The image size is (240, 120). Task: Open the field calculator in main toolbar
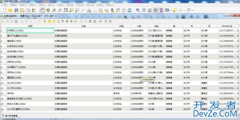(x=150, y=10)
